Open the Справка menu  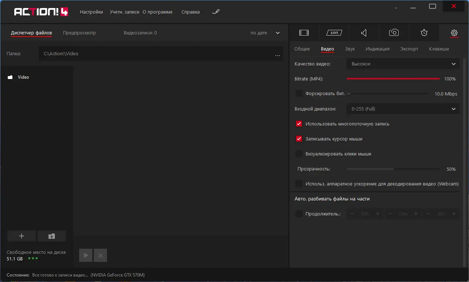(x=191, y=12)
